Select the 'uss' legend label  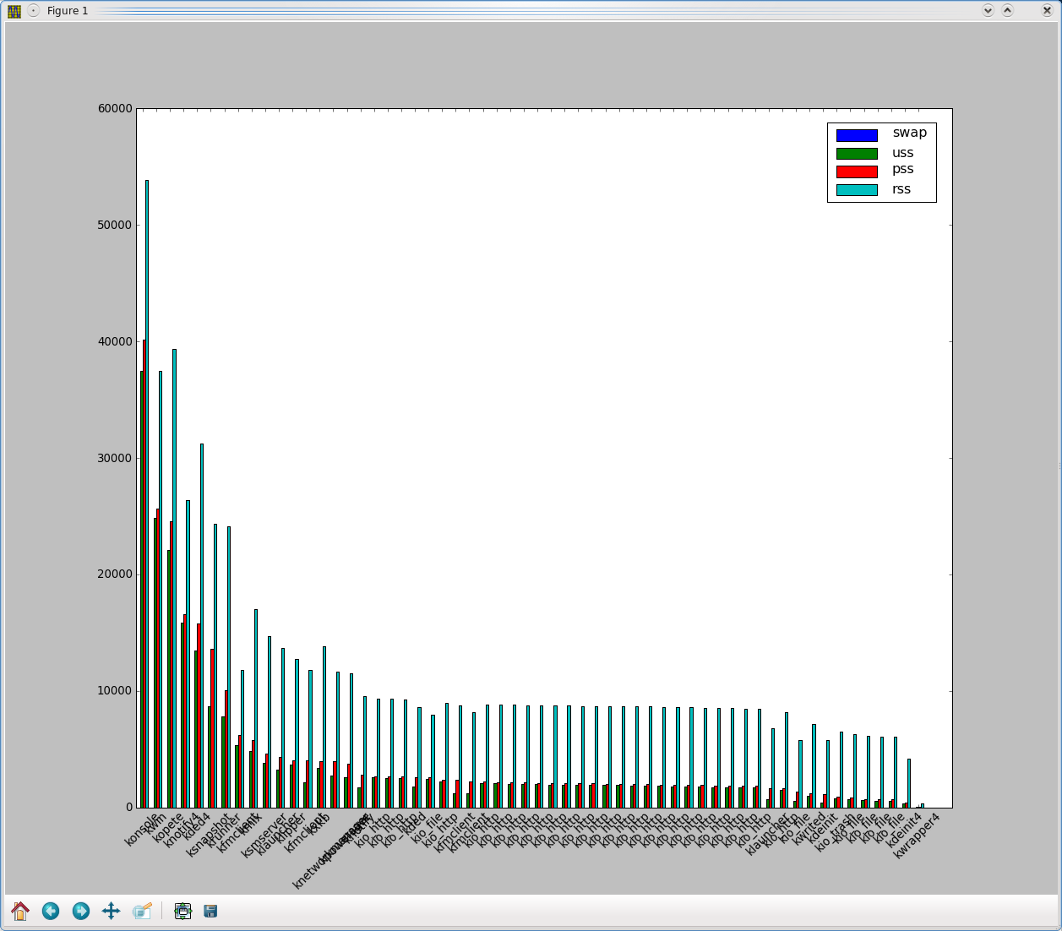click(902, 153)
